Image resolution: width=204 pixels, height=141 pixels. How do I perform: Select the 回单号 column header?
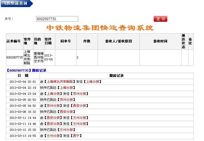[x=66, y=41]
